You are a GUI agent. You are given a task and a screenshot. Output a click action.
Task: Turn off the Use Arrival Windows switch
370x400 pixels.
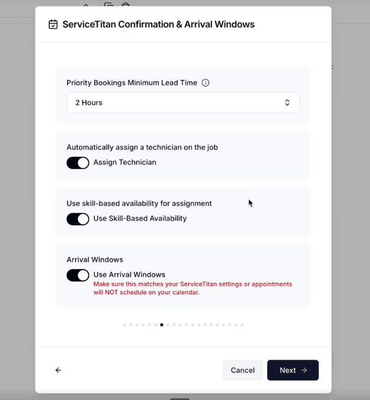point(78,275)
